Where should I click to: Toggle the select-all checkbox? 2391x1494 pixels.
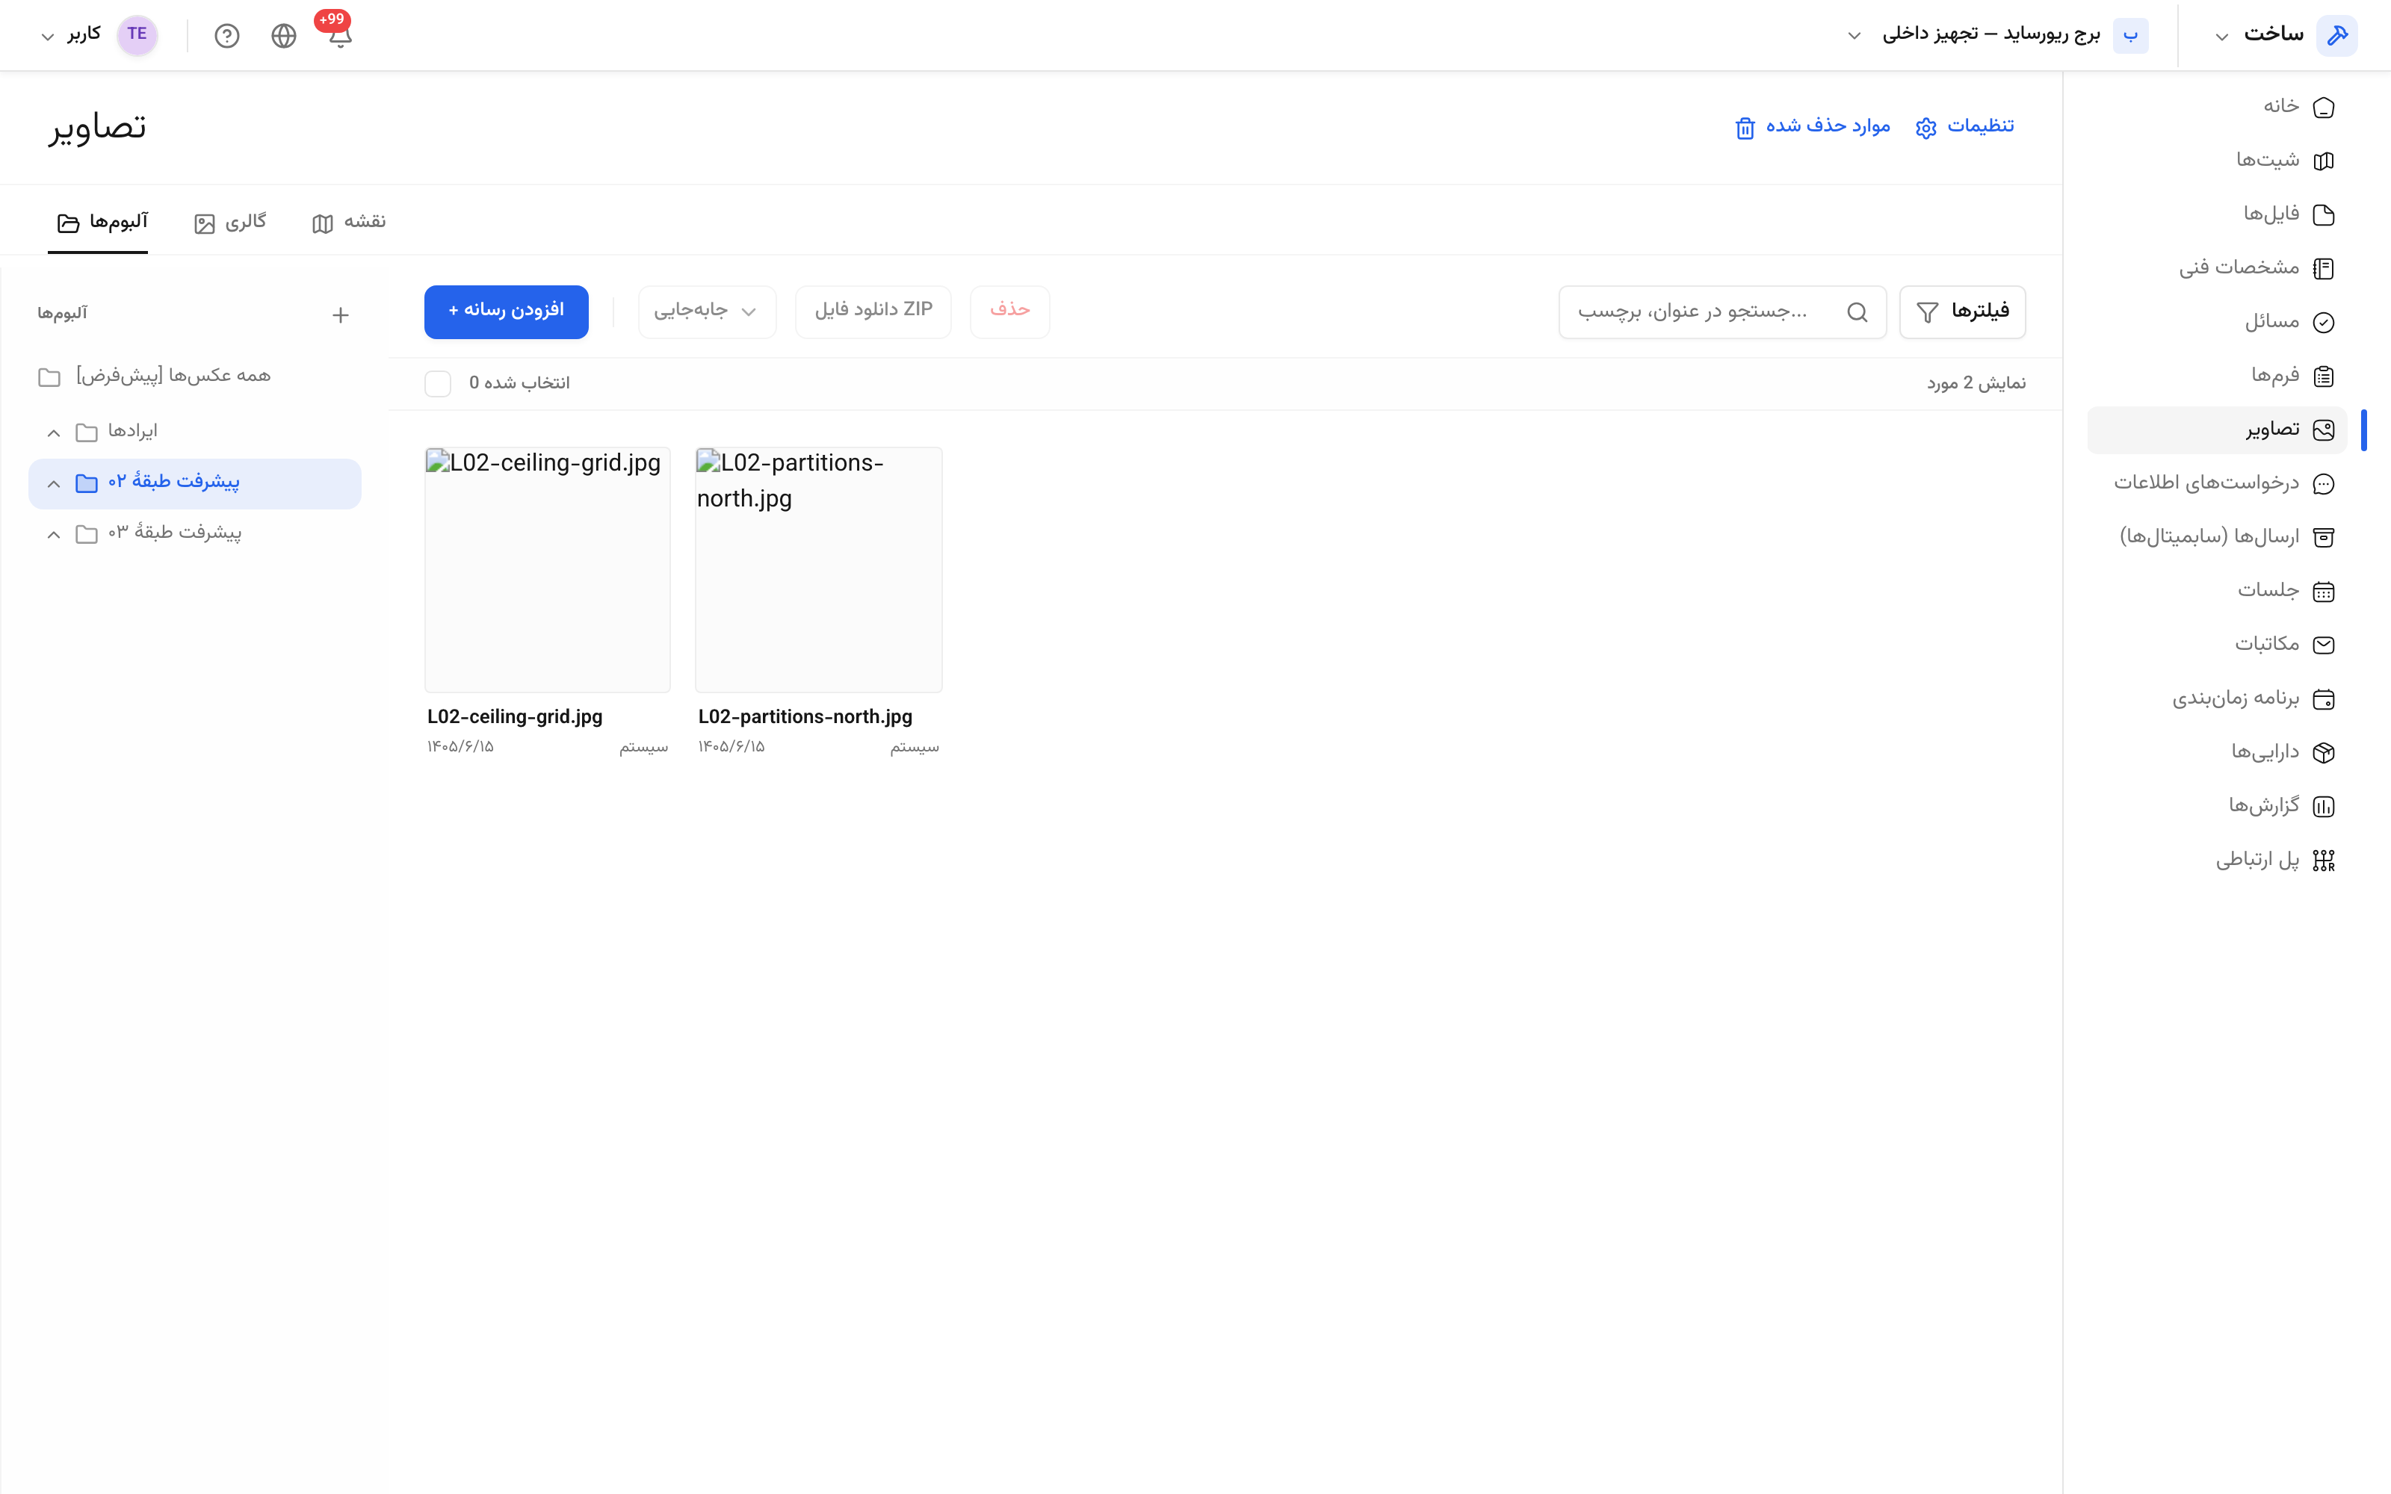438,383
